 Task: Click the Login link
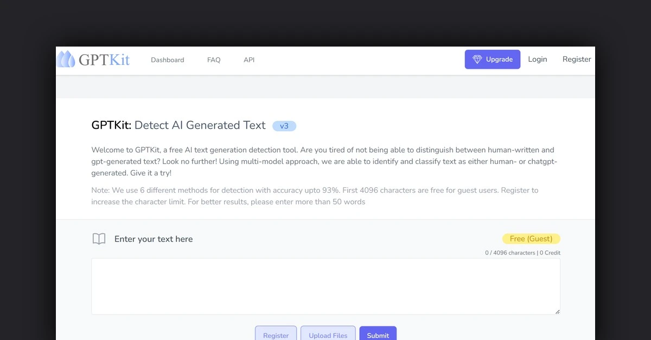[537, 59]
